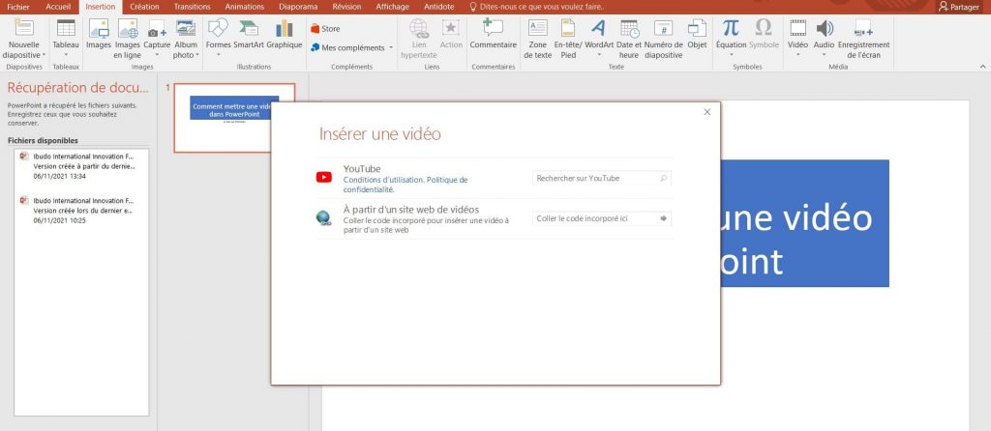Click the web video globe icon
The image size is (991, 431).
pos(323,217)
